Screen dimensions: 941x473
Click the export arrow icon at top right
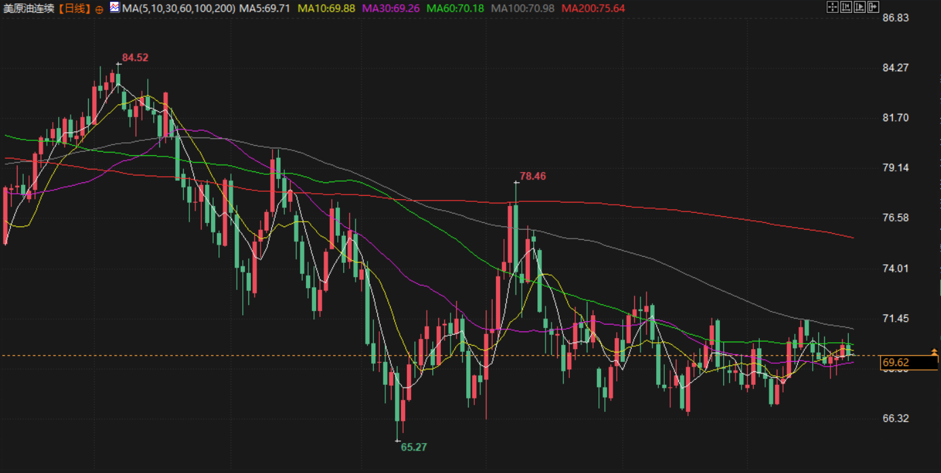(873, 7)
